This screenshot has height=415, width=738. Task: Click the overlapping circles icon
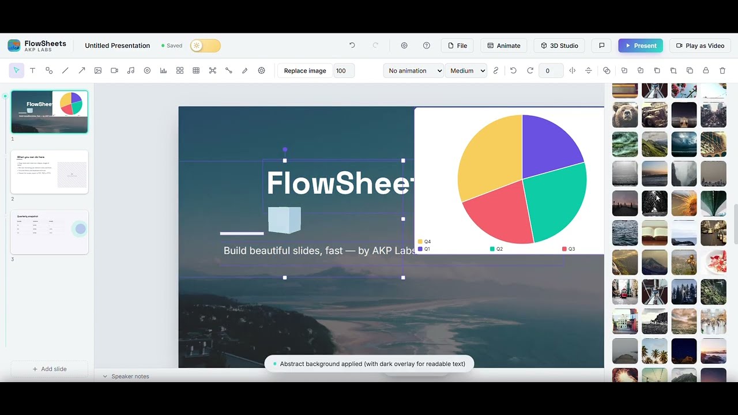pyautogui.click(x=607, y=70)
